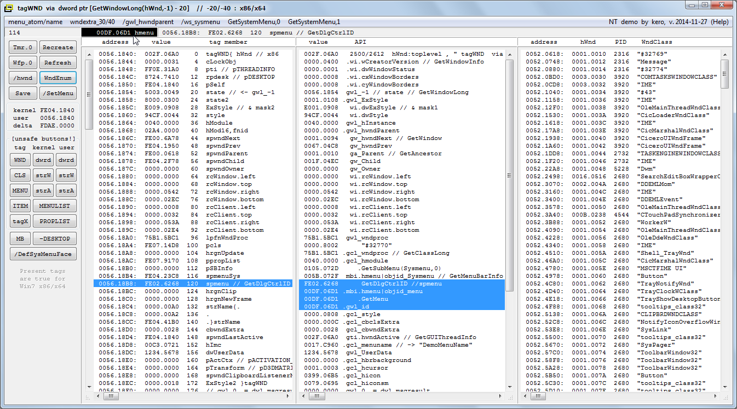Image resolution: width=737 pixels, height=409 pixels.
Task: Select the /gwl_hwndparent menu item
Action: [148, 22]
